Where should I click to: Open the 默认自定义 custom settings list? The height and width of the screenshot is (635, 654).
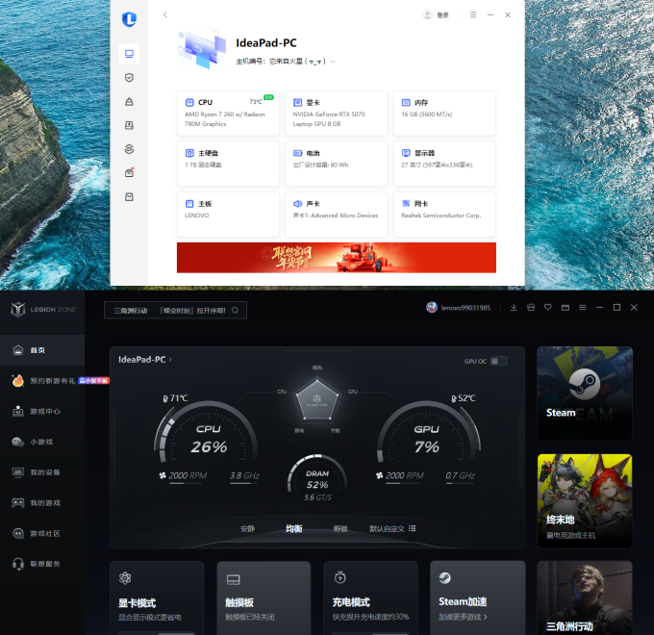(412, 528)
